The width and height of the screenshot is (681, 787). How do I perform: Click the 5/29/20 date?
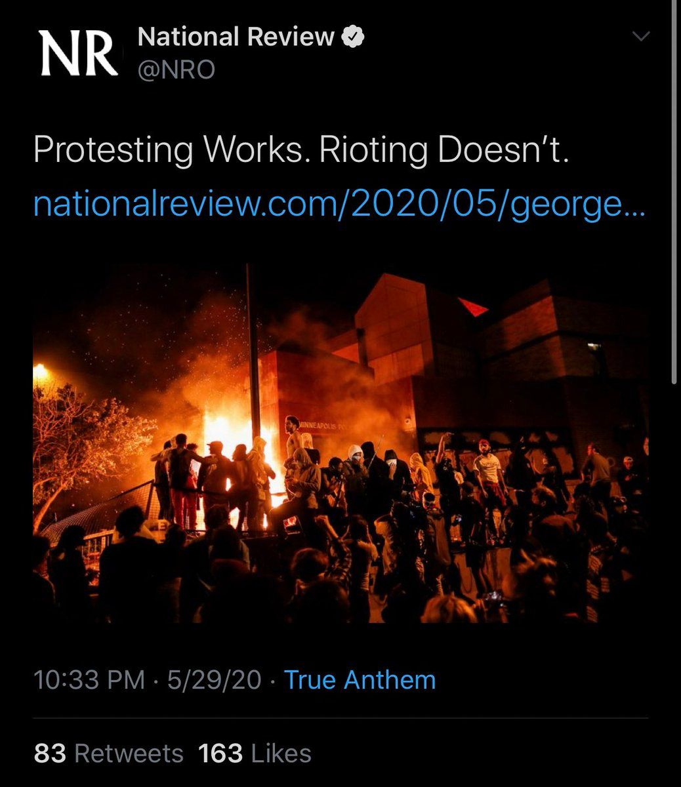[x=214, y=680]
